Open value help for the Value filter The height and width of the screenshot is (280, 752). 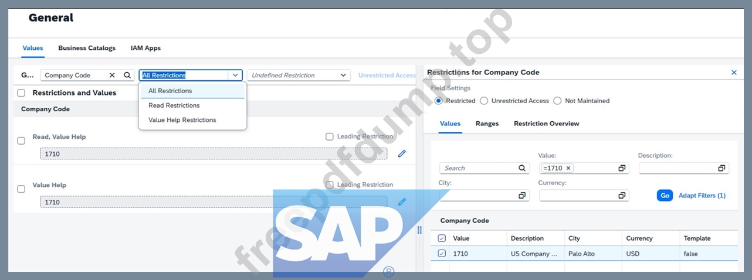tap(622, 168)
